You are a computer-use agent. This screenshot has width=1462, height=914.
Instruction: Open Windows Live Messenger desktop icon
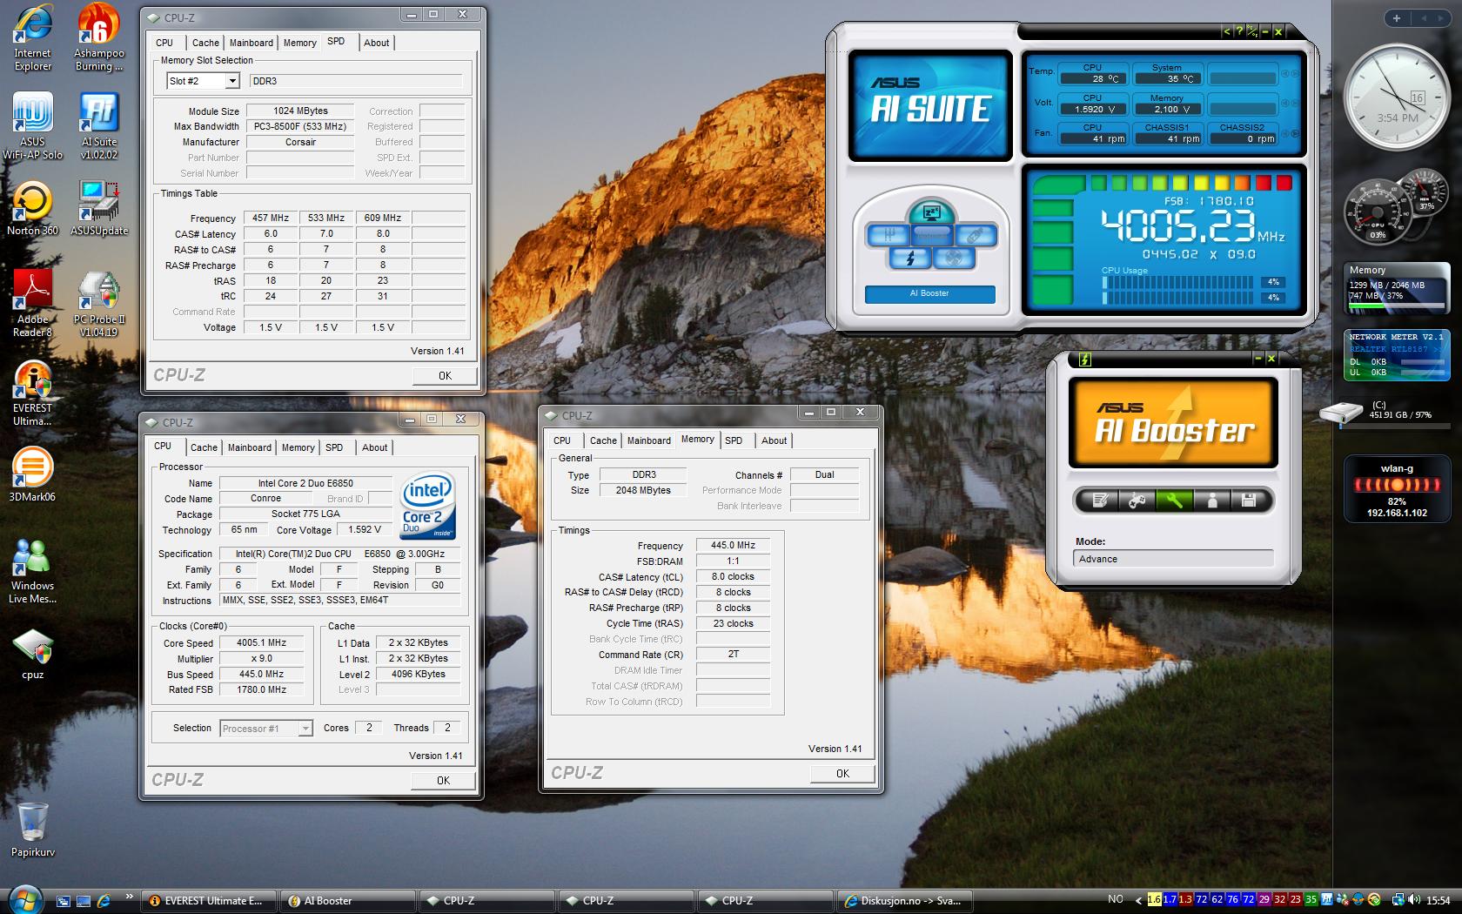click(x=32, y=570)
